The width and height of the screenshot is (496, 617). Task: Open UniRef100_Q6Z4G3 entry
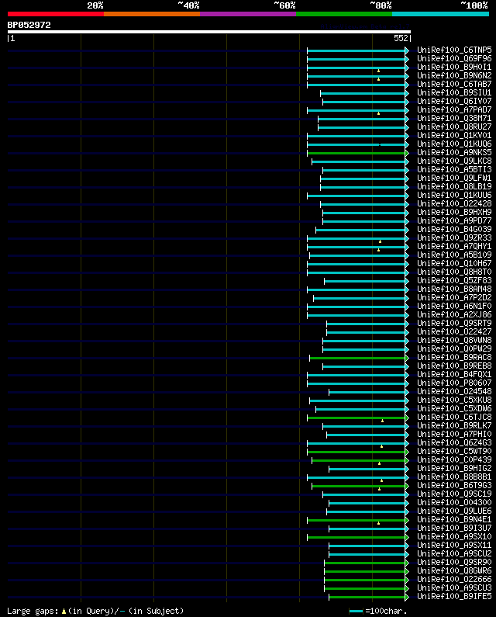click(454, 442)
